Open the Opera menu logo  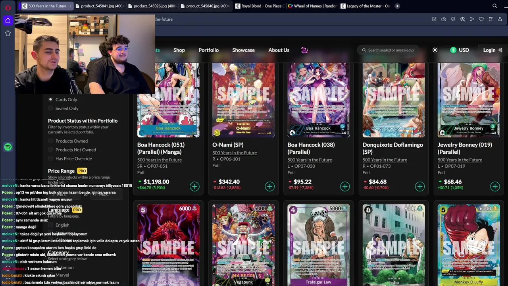pyautogui.click(x=8, y=8)
